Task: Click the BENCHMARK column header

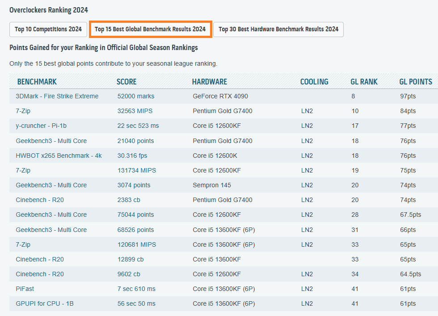Action: pos(37,82)
